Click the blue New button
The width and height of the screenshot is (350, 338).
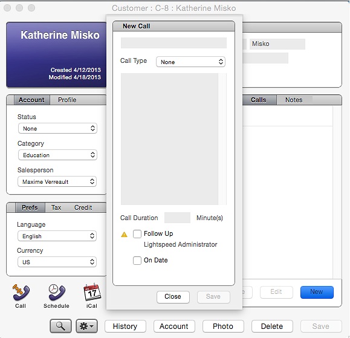[x=317, y=292]
